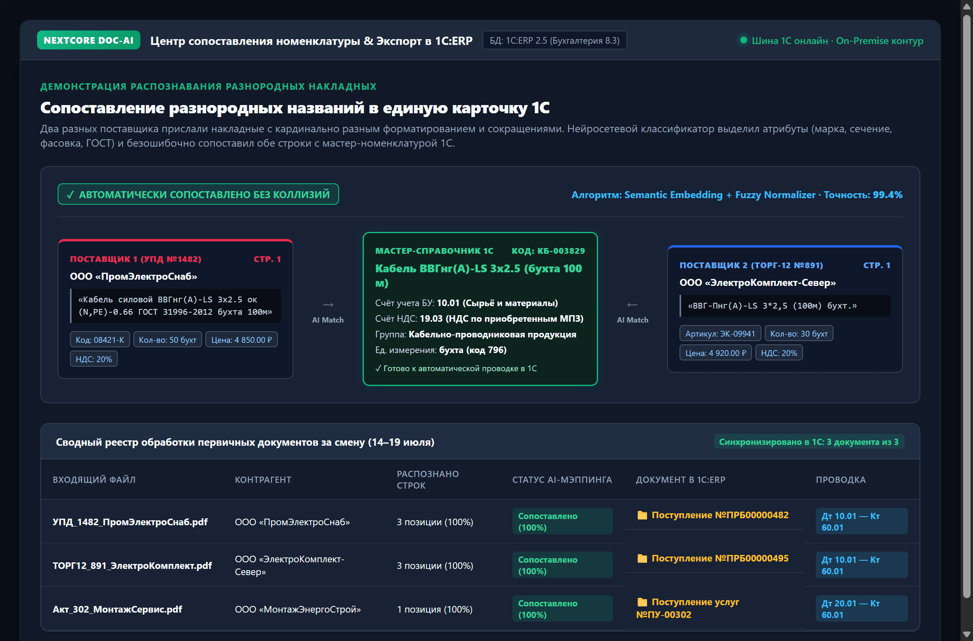Screen dimensions: 973x641
Task: Open file Акт_302_МонтажСервис.pdf
Action: [x=117, y=609]
